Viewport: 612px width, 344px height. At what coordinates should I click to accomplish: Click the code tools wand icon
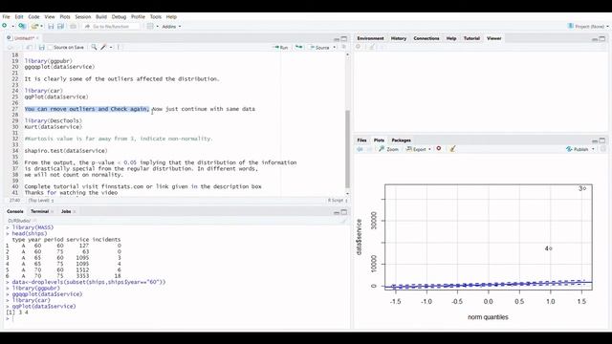pos(103,47)
